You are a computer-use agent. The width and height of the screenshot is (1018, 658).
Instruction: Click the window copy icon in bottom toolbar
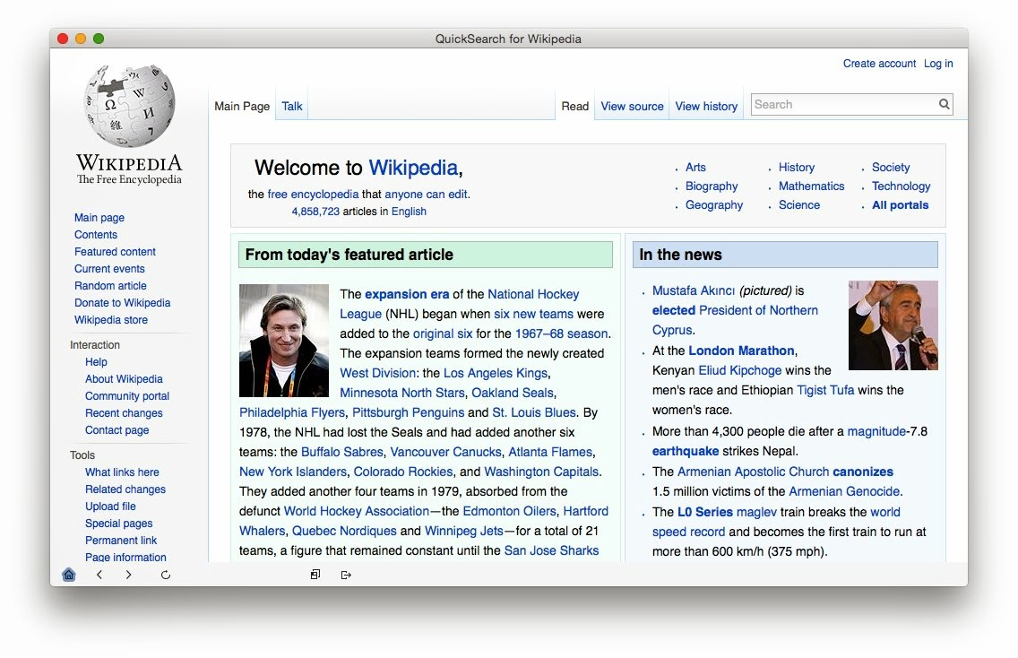click(315, 575)
